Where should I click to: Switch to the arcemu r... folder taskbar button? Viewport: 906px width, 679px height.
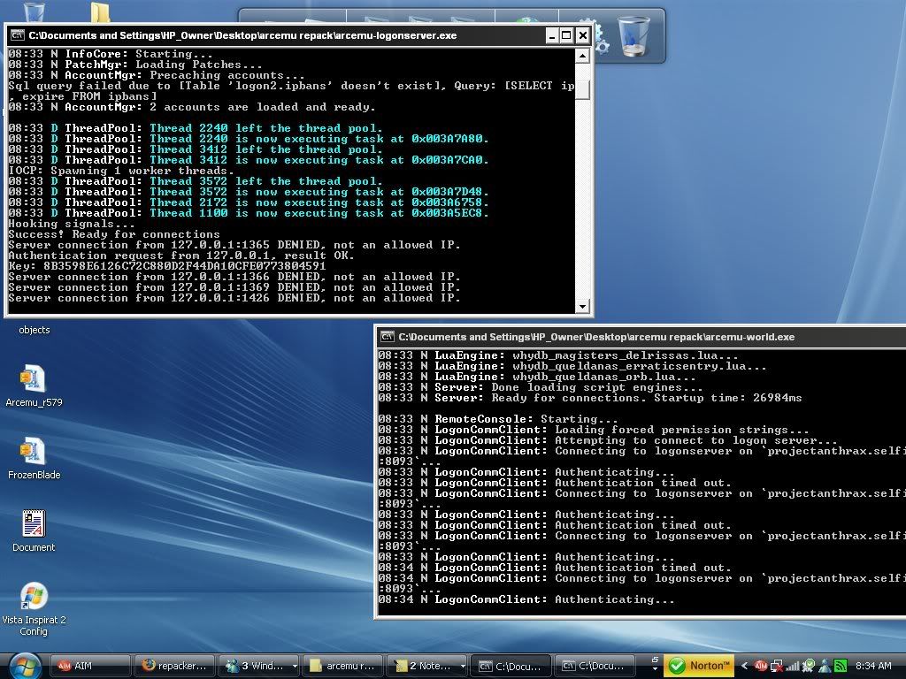click(342, 666)
